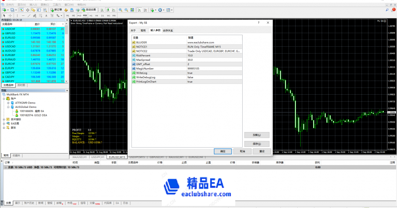Viewport: 397px width, 208px height.
Task: Close the Navigator 导航 panel
Action: point(67,90)
